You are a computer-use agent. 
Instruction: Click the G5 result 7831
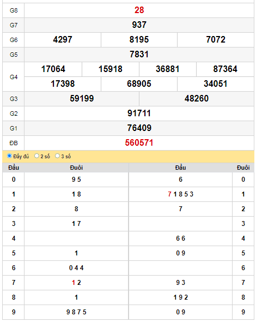(139, 55)
